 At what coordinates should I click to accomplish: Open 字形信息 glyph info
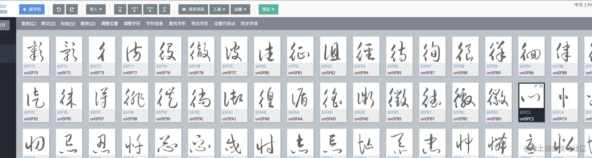(x=155, y=23)
